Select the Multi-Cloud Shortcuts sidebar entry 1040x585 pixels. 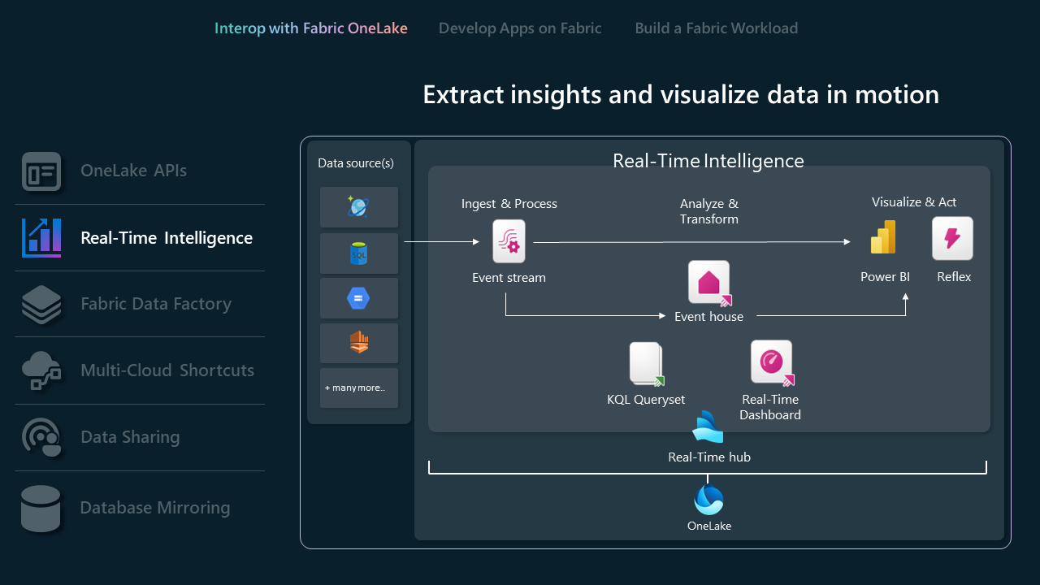coord(167,370)
